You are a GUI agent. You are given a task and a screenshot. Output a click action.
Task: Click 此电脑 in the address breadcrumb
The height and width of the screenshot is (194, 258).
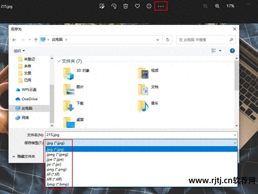click(x=57, y=40)
